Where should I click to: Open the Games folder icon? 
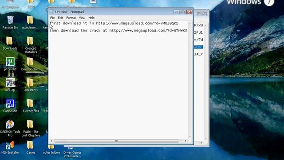pyautogui.click(x=31, y=147)
